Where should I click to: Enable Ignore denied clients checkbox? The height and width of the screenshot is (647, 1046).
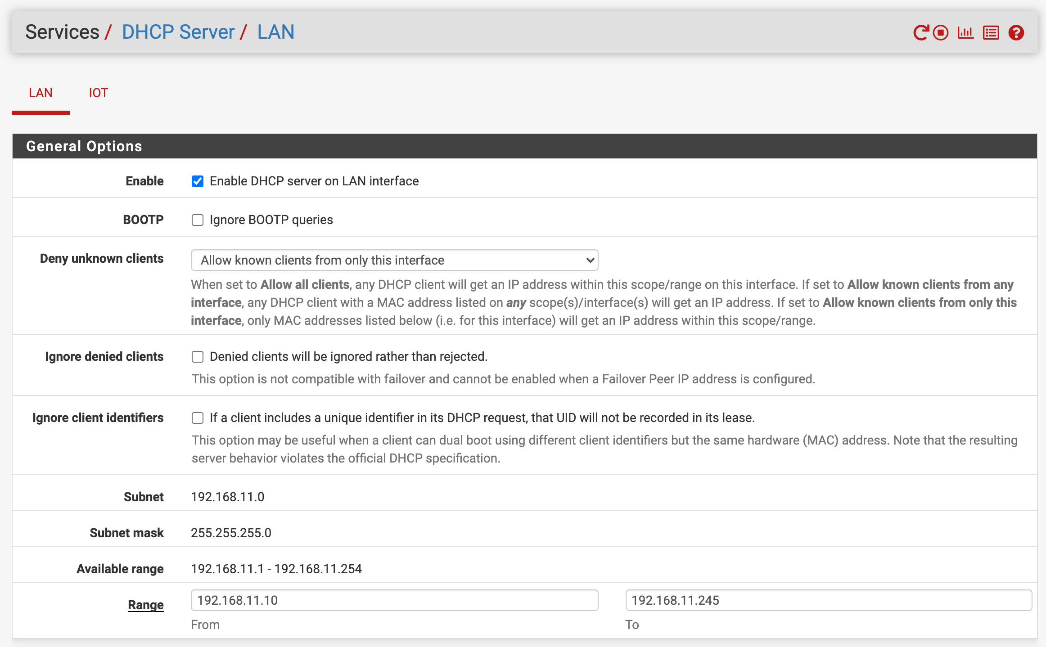tap(198, 357)
